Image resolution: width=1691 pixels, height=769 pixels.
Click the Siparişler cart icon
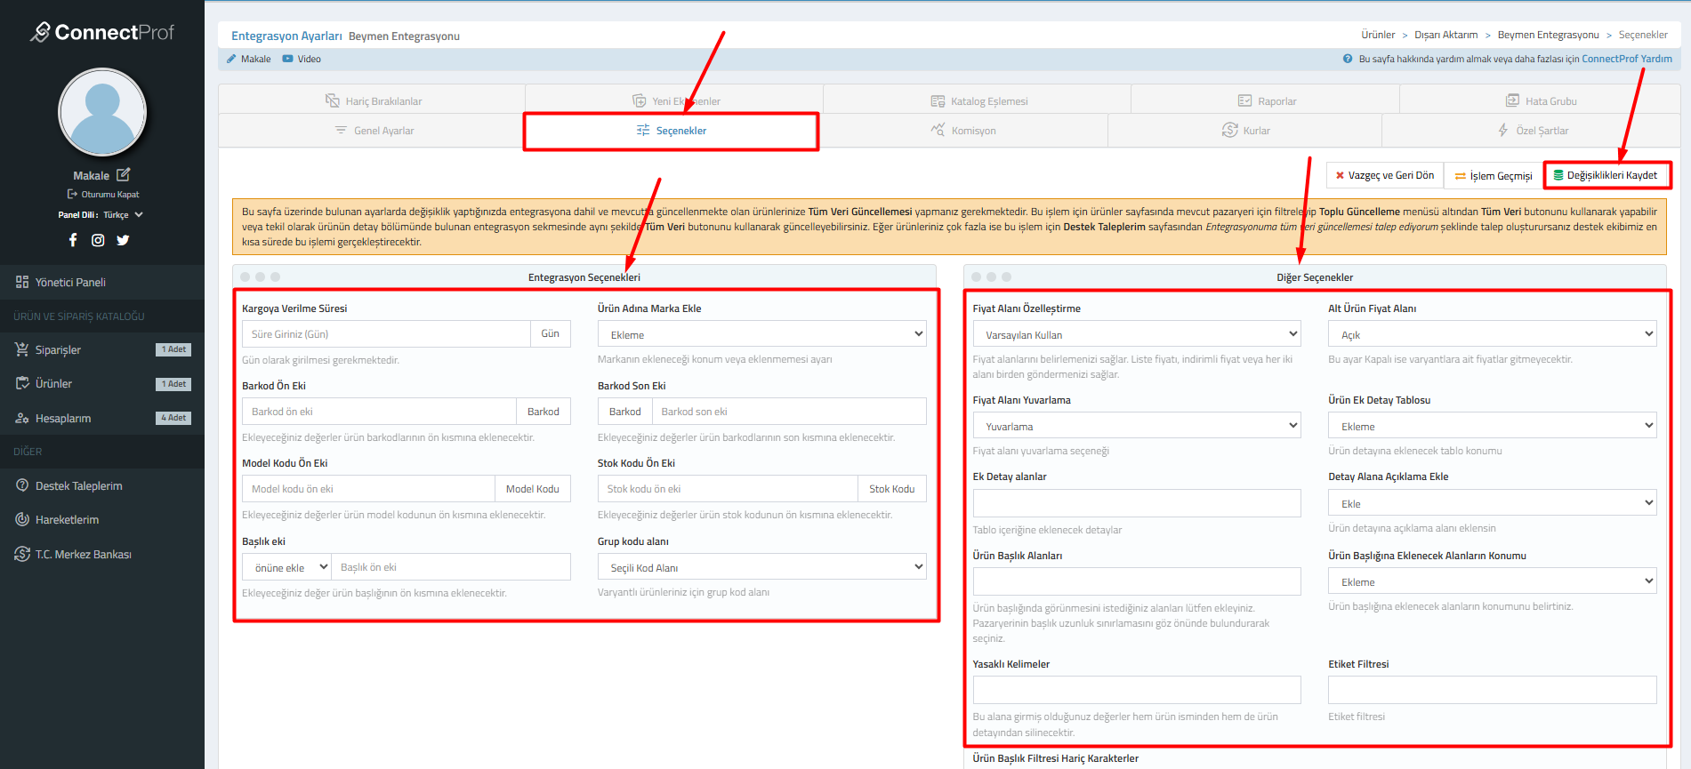pos(22,349)
